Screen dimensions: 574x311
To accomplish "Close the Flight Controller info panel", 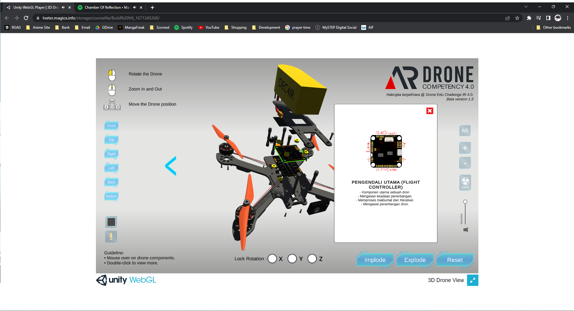I will [x=430, y=111].
